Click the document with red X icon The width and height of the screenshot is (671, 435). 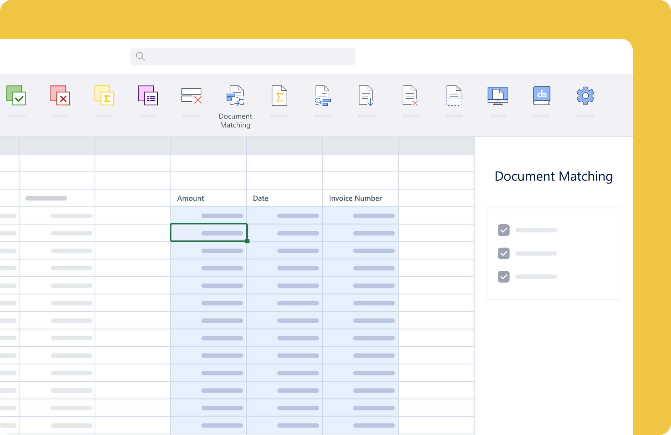410,96
